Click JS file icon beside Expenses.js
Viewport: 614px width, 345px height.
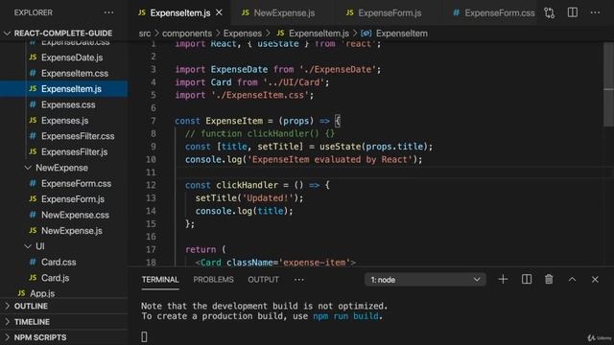33,120
